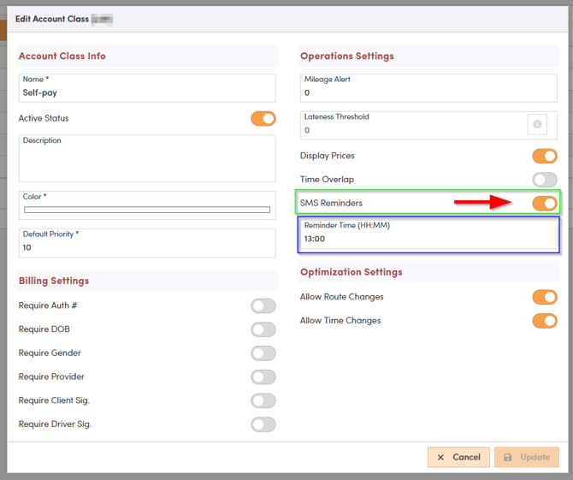Screen dimensions: 573x480
Task: Switch on Require Provider
Action: click(x=263, y=376)
